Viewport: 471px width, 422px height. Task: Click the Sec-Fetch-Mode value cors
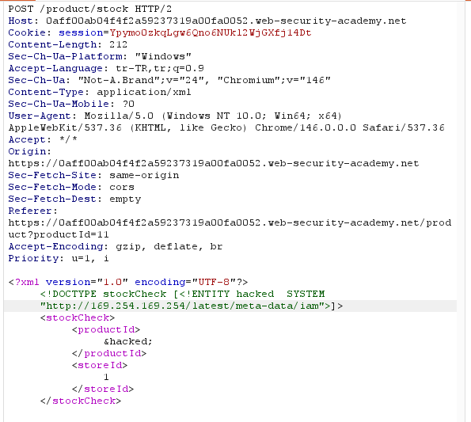(122, 187)
